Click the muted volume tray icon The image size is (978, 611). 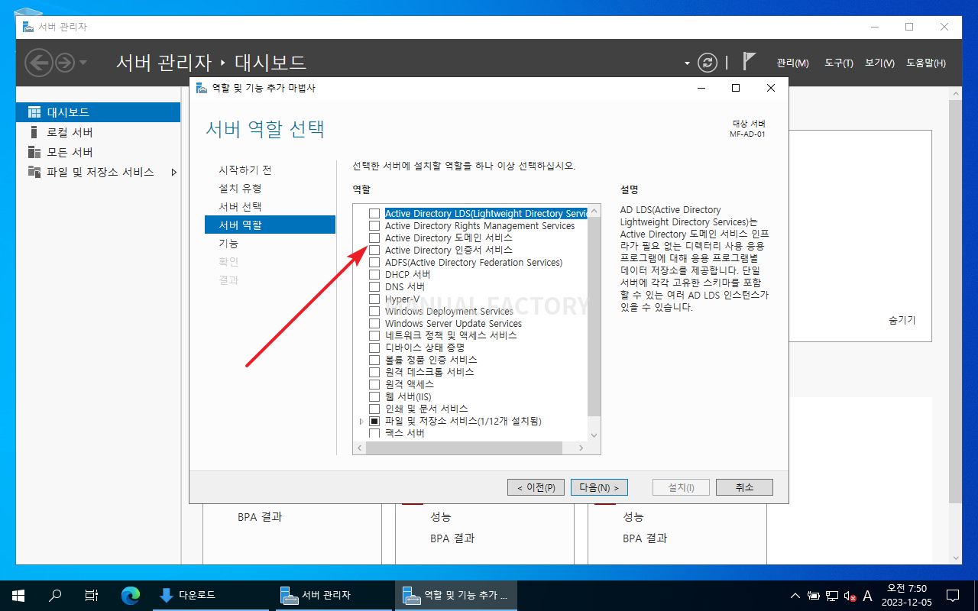[x=849, y=596]
